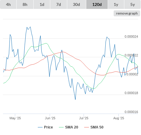Click the green SMA 20 legend marker
Image resolution: width=141 pixels, height=135 pixels.
[x=61, y=127]
